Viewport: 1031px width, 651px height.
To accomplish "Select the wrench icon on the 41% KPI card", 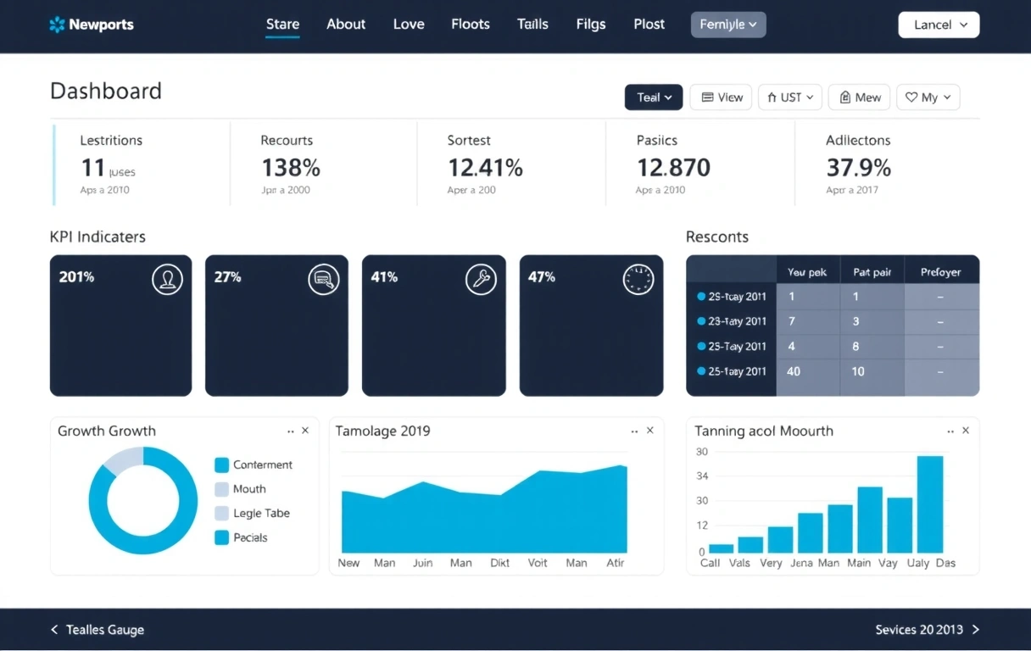I will [481, 279].
